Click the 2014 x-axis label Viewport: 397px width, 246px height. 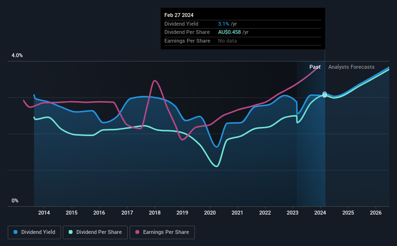pos(44,213)
